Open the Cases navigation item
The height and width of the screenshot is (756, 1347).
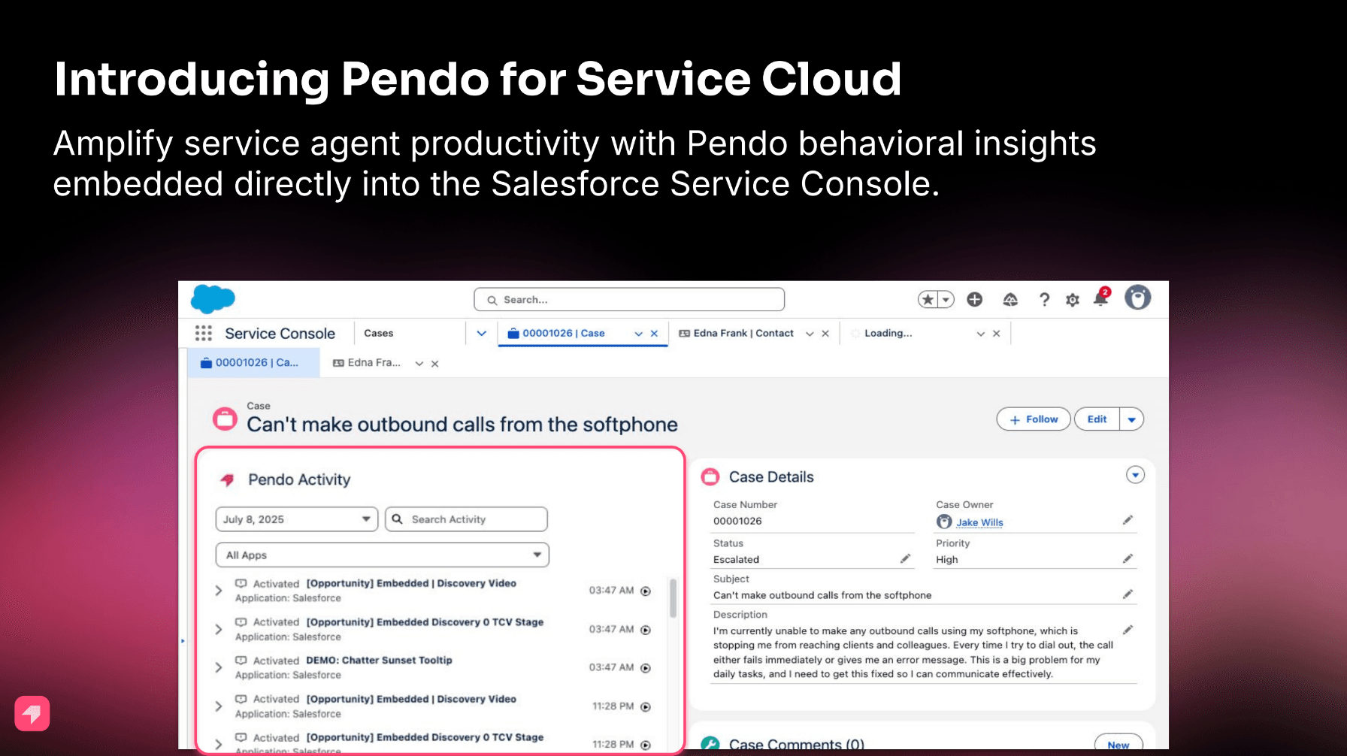[379, 333]
